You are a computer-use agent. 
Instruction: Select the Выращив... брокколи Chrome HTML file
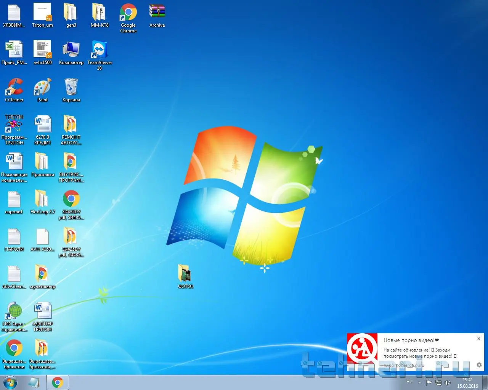pos(14,354)
